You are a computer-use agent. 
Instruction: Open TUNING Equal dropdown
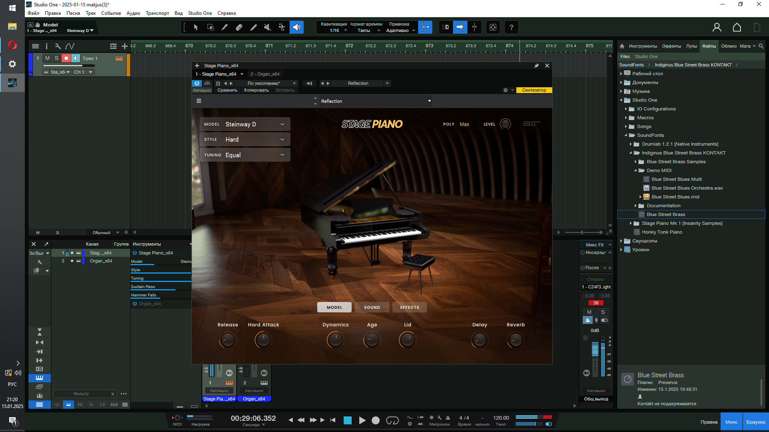tap(245, 155)
